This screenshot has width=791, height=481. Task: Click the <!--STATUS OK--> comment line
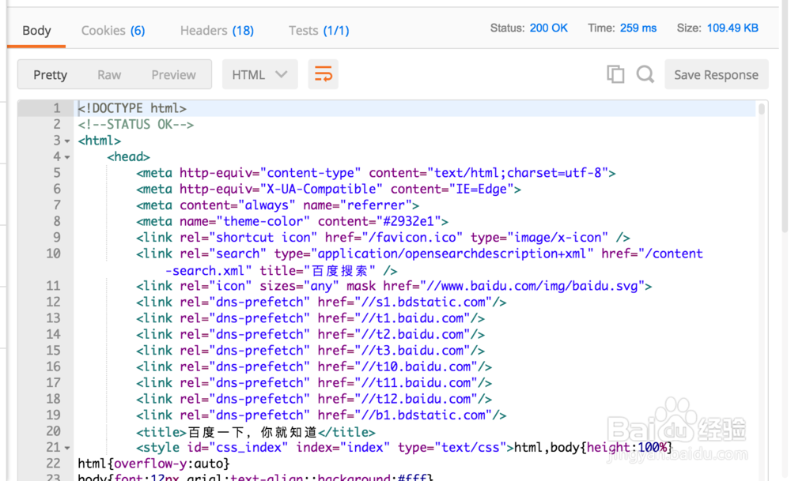[136, 125]
